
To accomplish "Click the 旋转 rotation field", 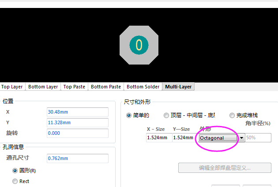I will pos(77,133).
